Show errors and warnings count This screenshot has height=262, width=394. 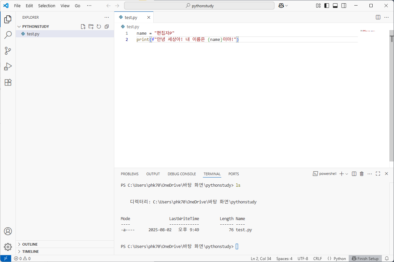(22, 258)
